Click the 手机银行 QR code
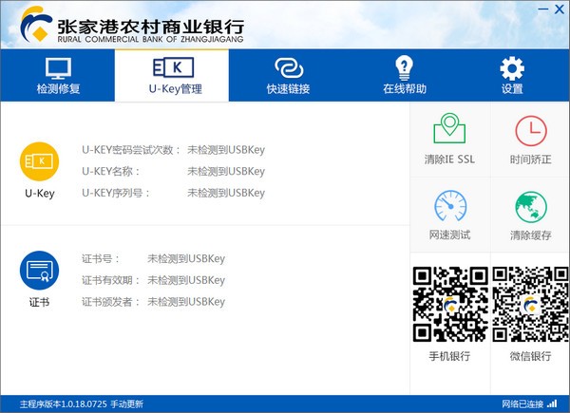Viewport: 570px width, 413px height. click(450, 304)
